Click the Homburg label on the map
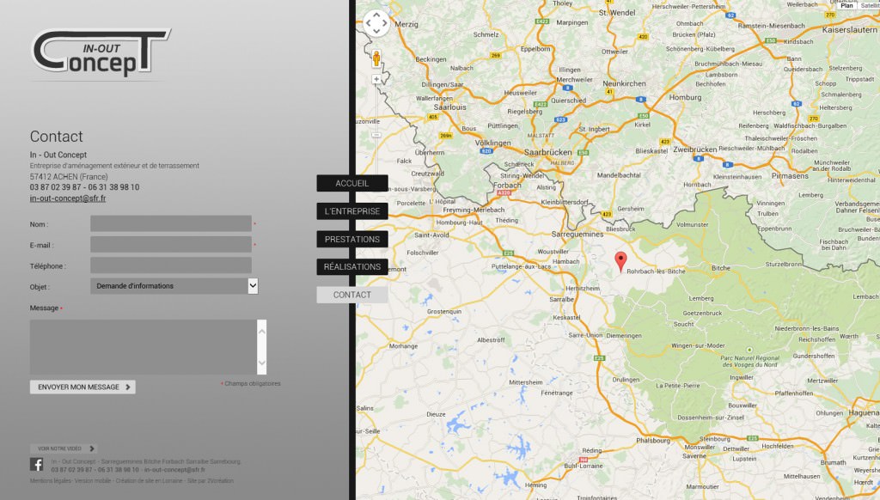 point(685,98)
